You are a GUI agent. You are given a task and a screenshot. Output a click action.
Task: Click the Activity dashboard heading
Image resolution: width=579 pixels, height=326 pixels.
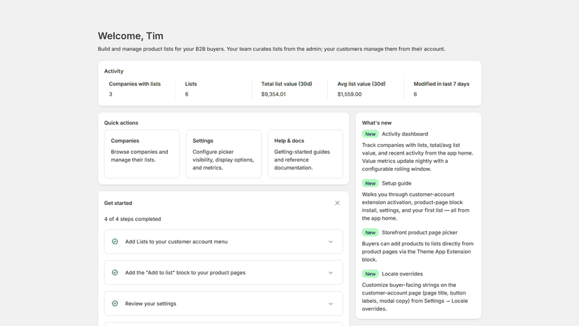pyautogui.click(x=405, y=134)
